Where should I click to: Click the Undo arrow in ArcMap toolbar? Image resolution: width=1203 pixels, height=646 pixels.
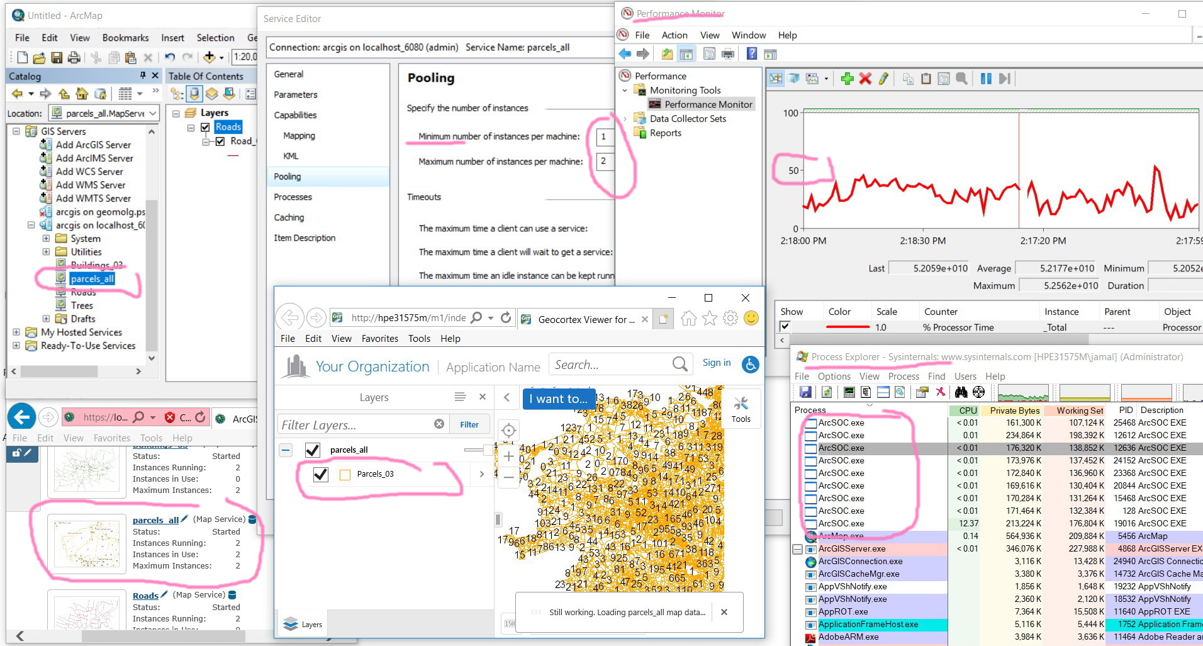tap(170, 57)
